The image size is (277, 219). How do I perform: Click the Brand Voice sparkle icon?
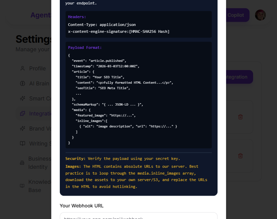click(x=22, y=128)
